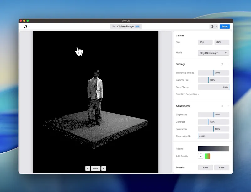The height and width of the screenshot is (192, 251).
Task: Click the blue Export button
Action: 225,27
